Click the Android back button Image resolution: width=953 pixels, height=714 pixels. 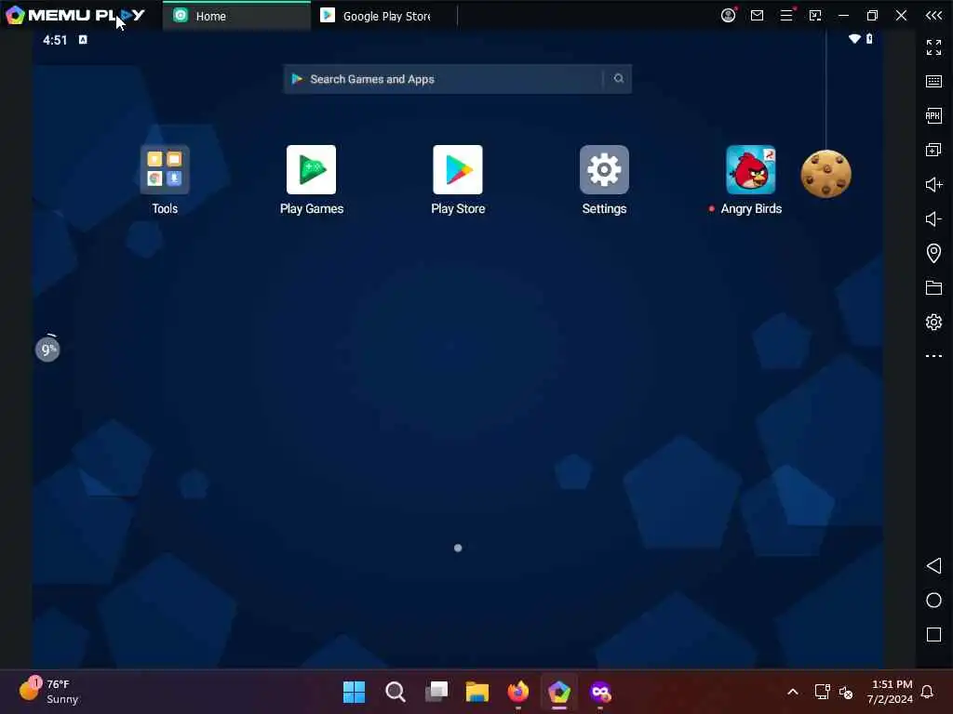(933, 566)
